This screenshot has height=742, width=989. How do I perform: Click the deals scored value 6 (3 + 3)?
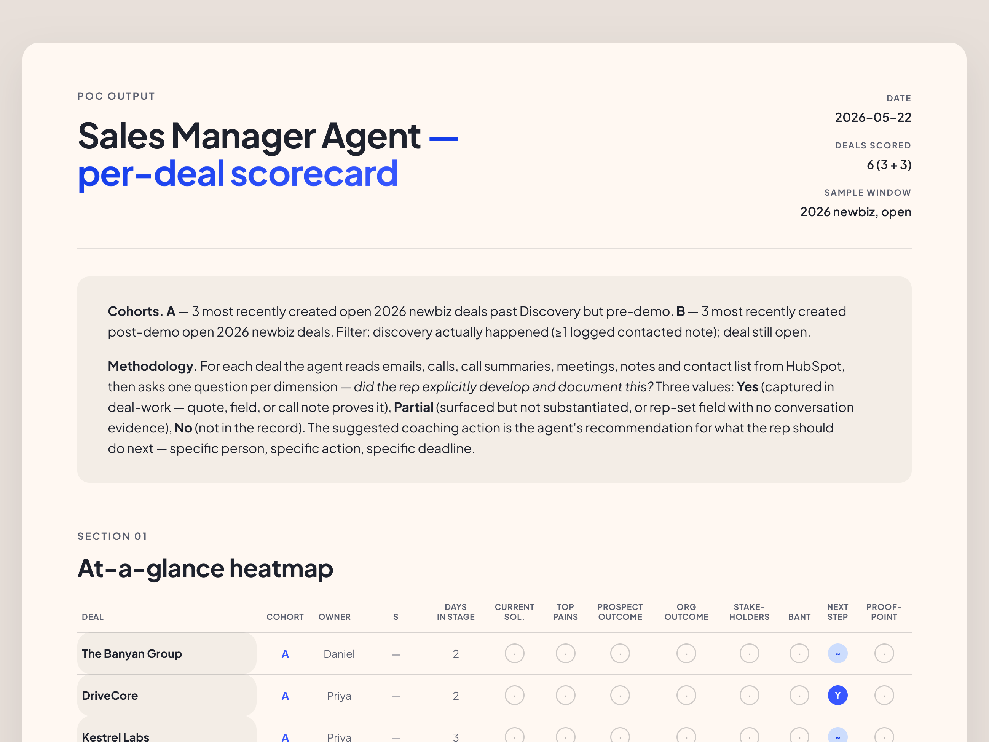tap(889, 164)
